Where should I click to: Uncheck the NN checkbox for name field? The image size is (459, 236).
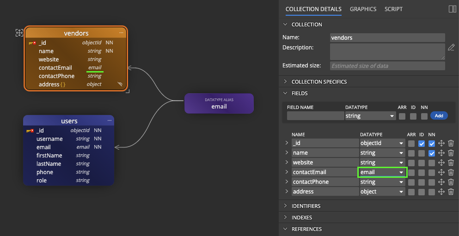[x=432, y=153]
